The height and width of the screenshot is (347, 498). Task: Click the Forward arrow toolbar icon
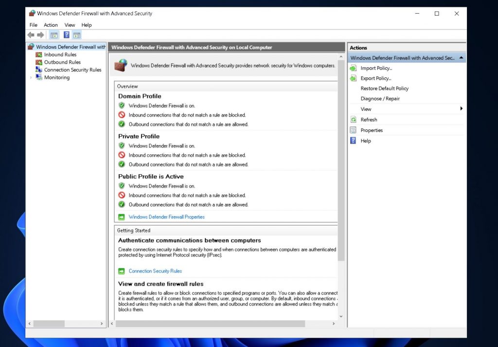pyautogui.click(x=40, y=35)
